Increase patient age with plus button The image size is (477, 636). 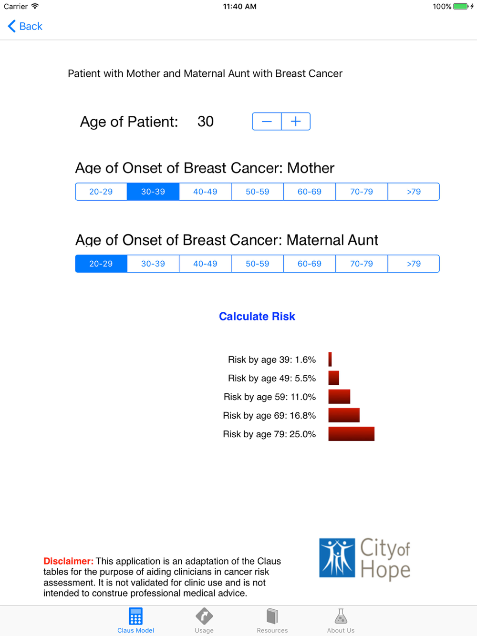(x=296, y=122)
